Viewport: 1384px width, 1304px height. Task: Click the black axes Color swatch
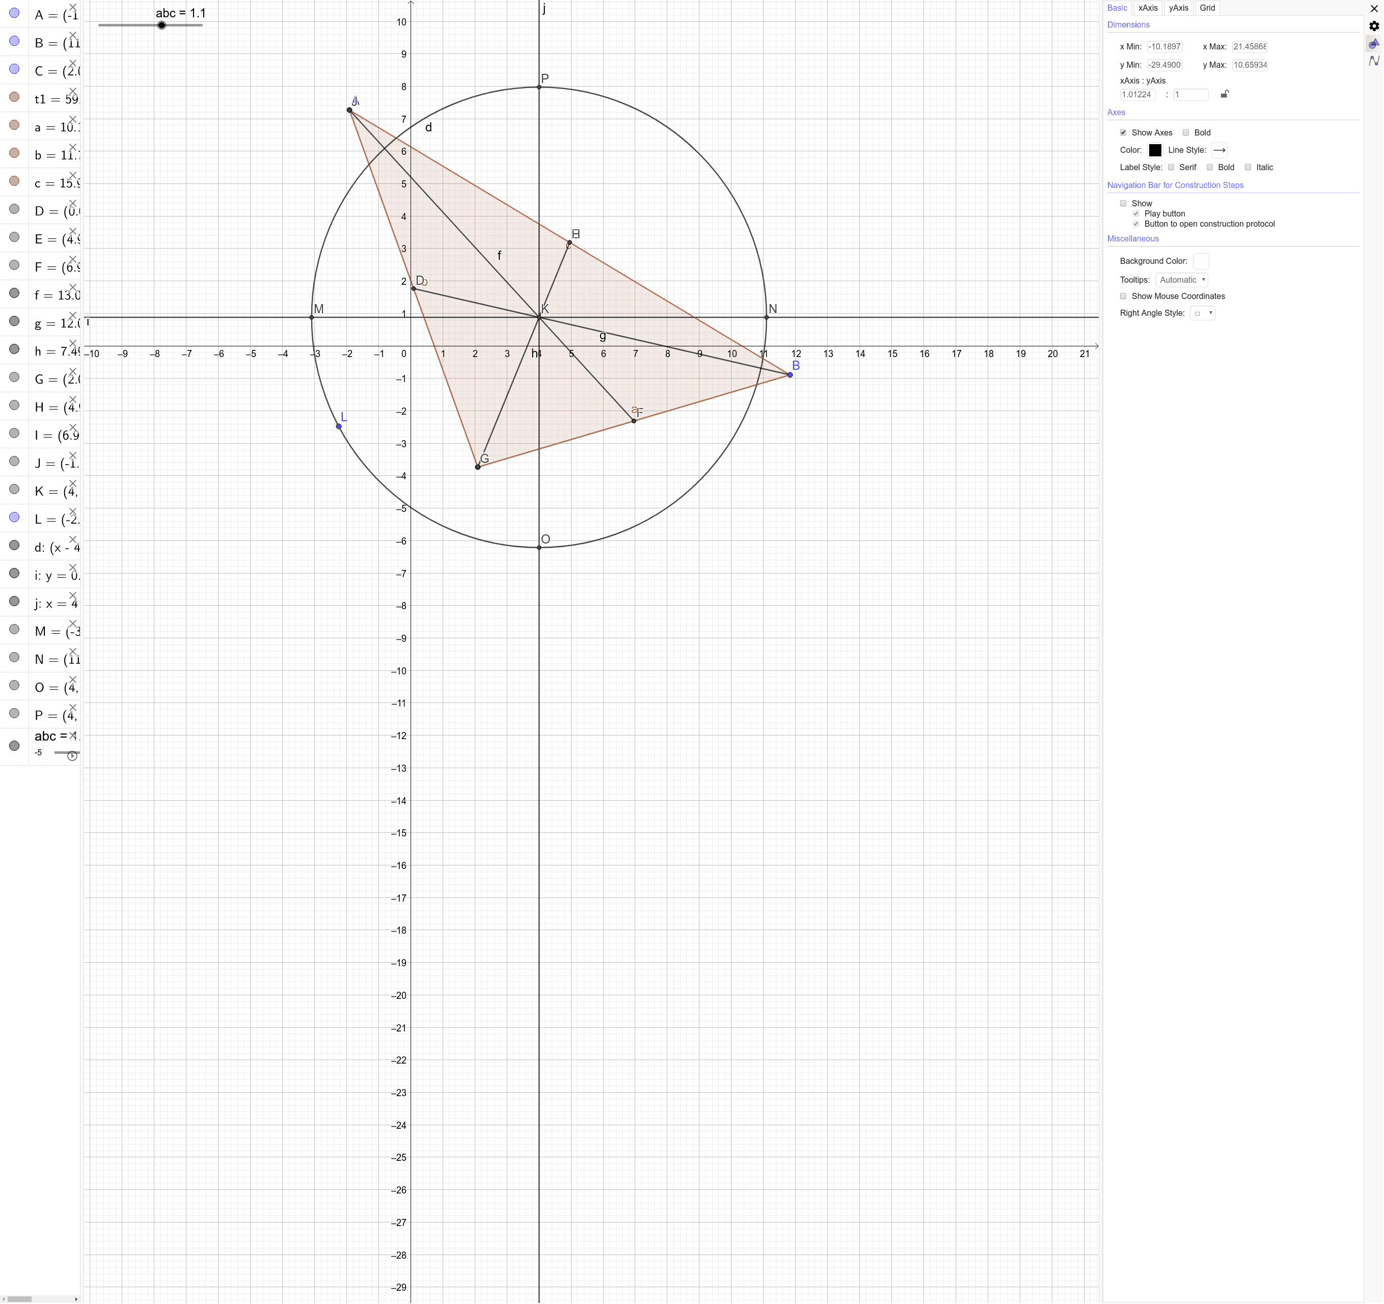1155,150
